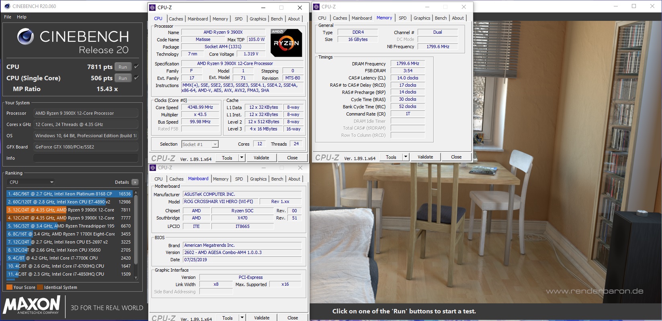The image size is (662, 321).
Task: Select Graphics tab in Mainboard window
Action: [x=258, y=179]
